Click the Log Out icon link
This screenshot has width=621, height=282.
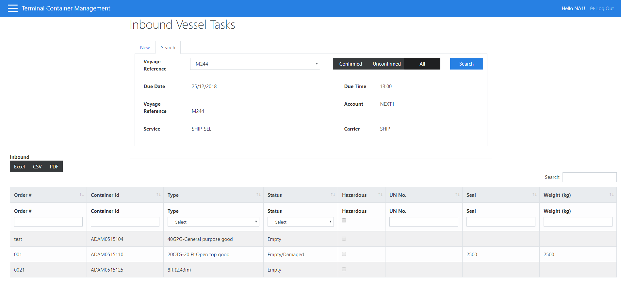(x=602, y=8)
